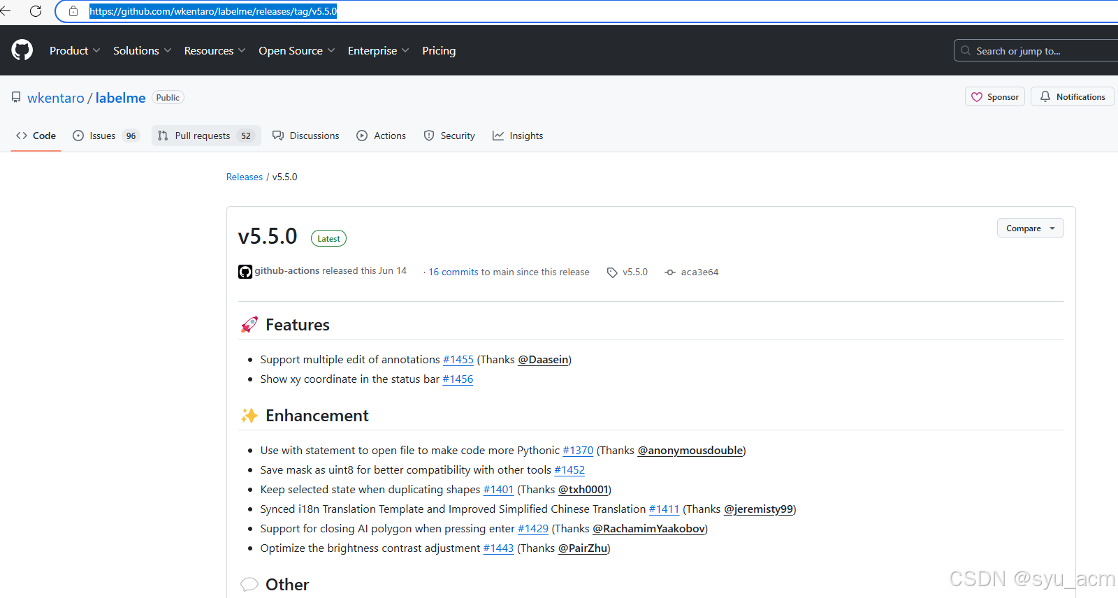
Task: Click the Public visibility label
Action: click(168, 98)
